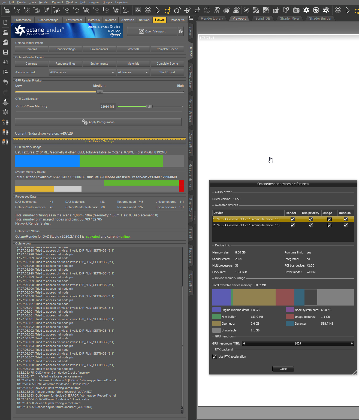The height and width of the screenshot is (420, 359).
Task: Click the GPU Render Priority slider handle
Action: click(99, 92)
